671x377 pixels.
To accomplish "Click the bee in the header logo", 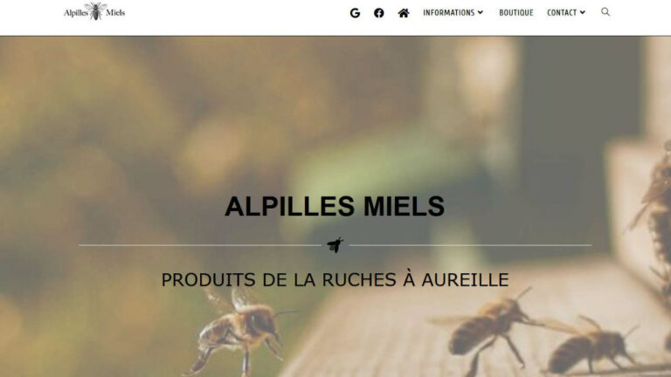I will (96, 11).
